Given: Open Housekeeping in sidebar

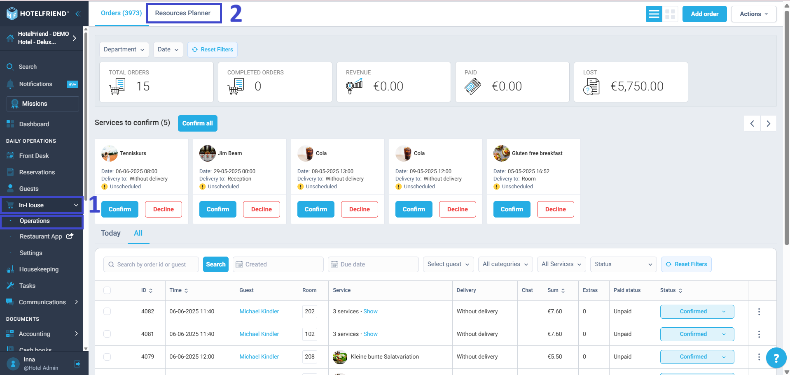Looking at the screenshot, I should point(39,269).
